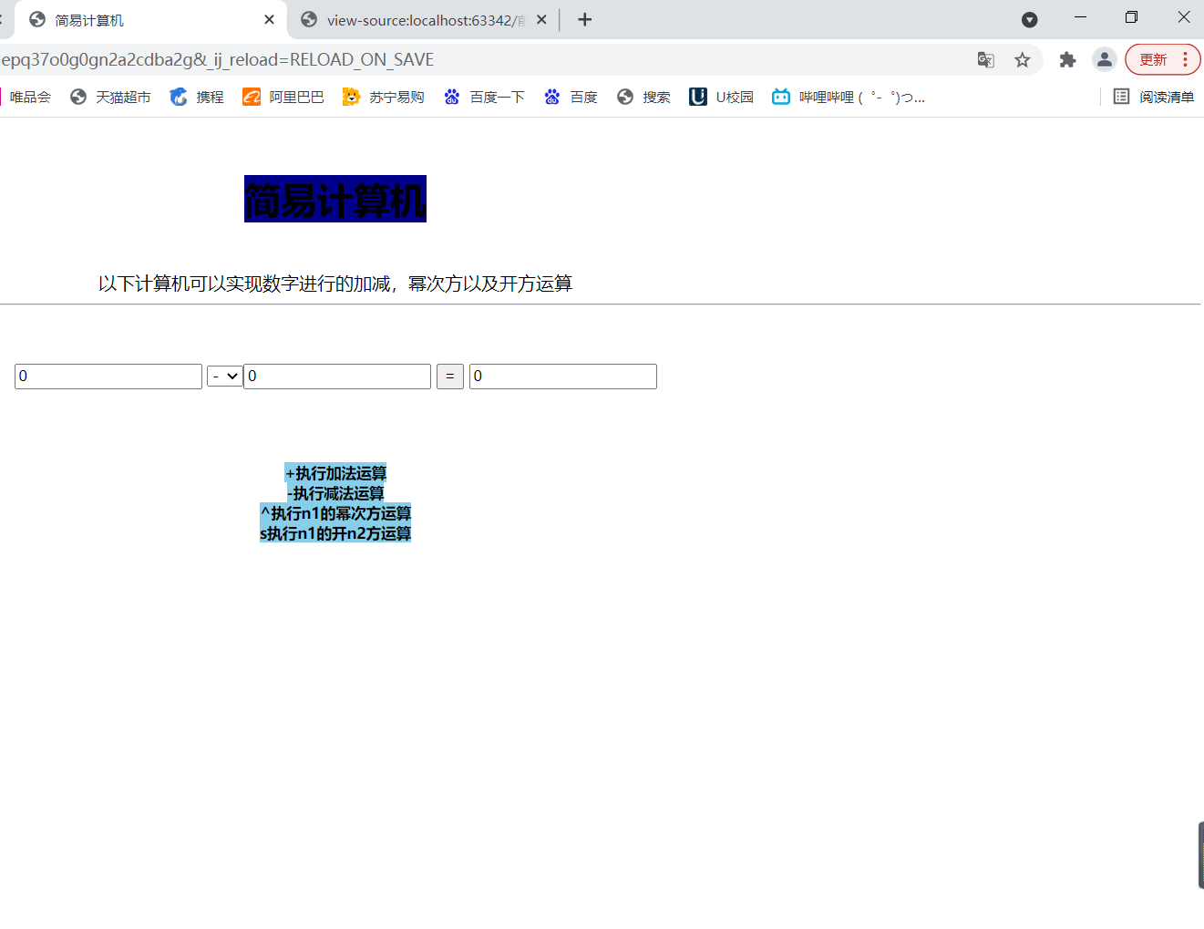Click the 天猫超市 bookmark
1204x929 pixels.
(x=110, y=96)
